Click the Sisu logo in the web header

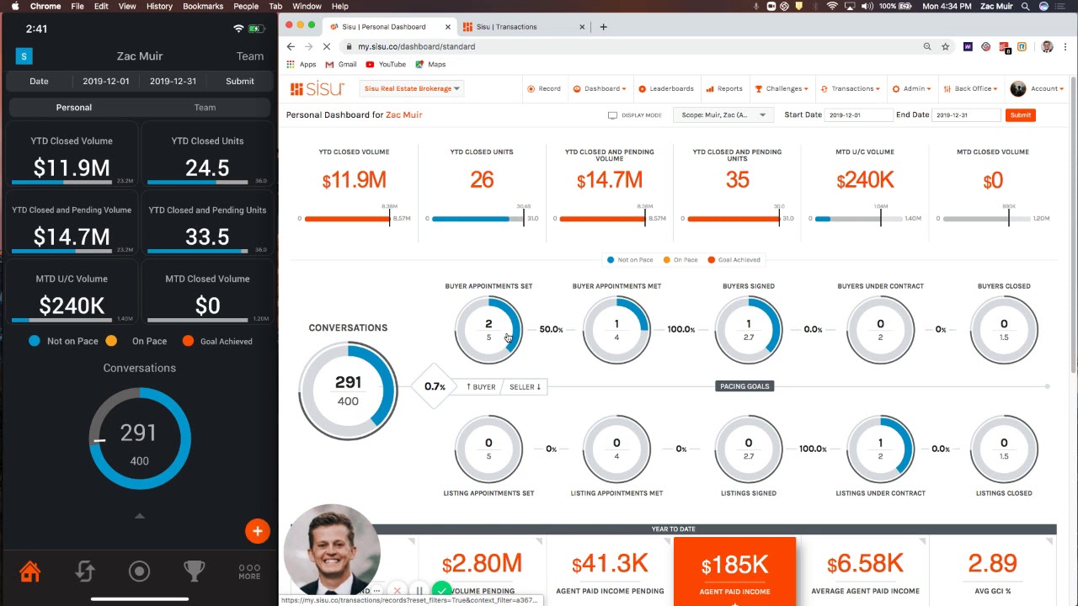(x=316, y=88)
